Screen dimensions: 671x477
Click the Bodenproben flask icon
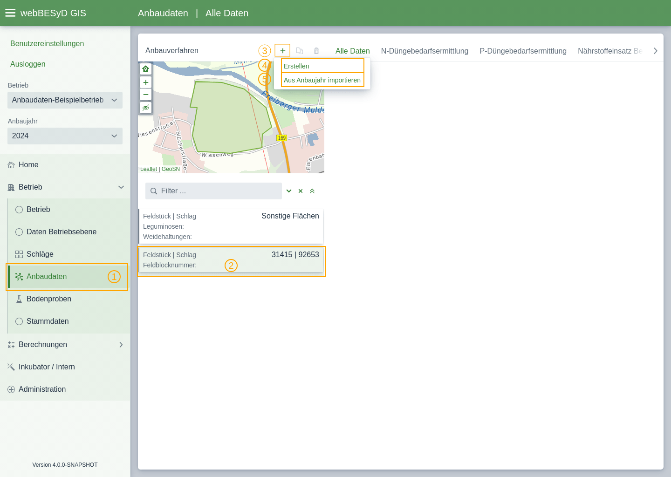click(19, 299)
